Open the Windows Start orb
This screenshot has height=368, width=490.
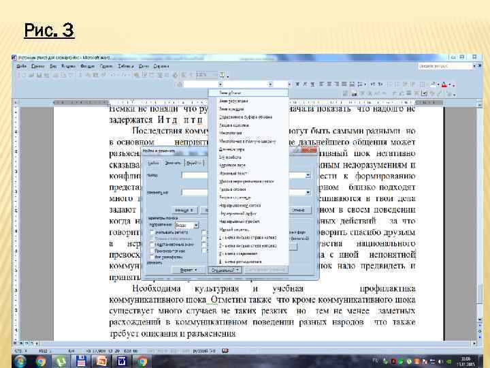20,361
